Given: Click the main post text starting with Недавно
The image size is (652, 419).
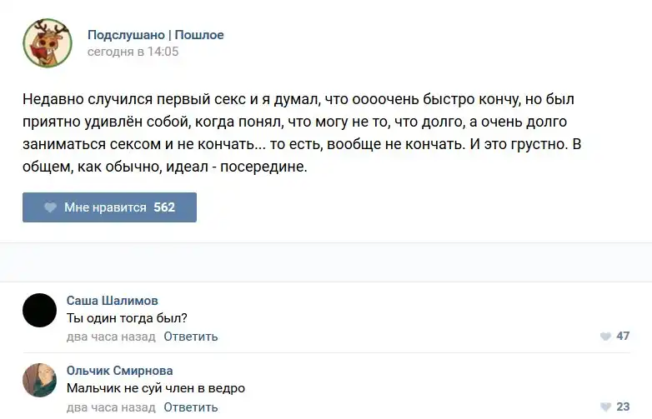Looking at the screenshot, I should click(x=298, y=132).
